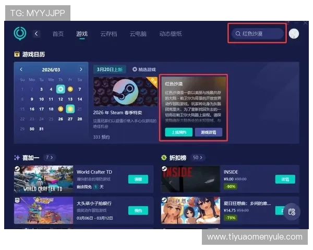Image resolution: width=313 pixels, height=250 pixels.
Task: Click the 上线预约 button
Action: click(179, 132)
